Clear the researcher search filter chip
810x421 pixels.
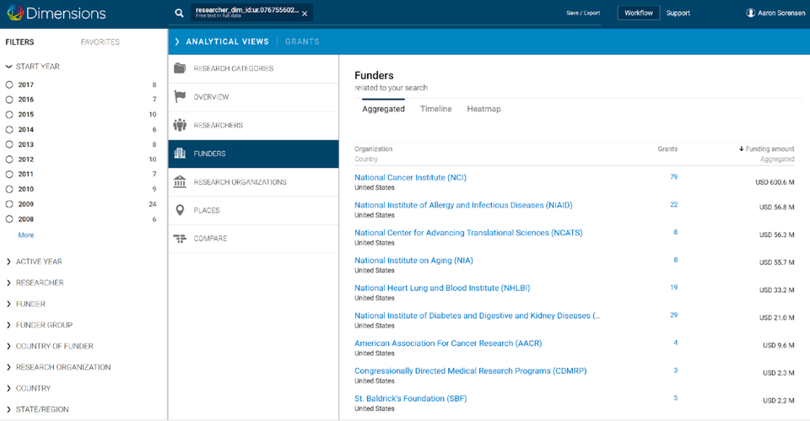click(x=305, y=13)
